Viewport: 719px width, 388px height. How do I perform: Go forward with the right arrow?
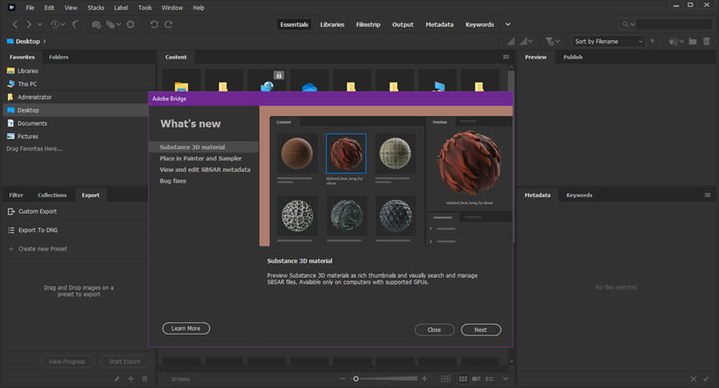28,24
